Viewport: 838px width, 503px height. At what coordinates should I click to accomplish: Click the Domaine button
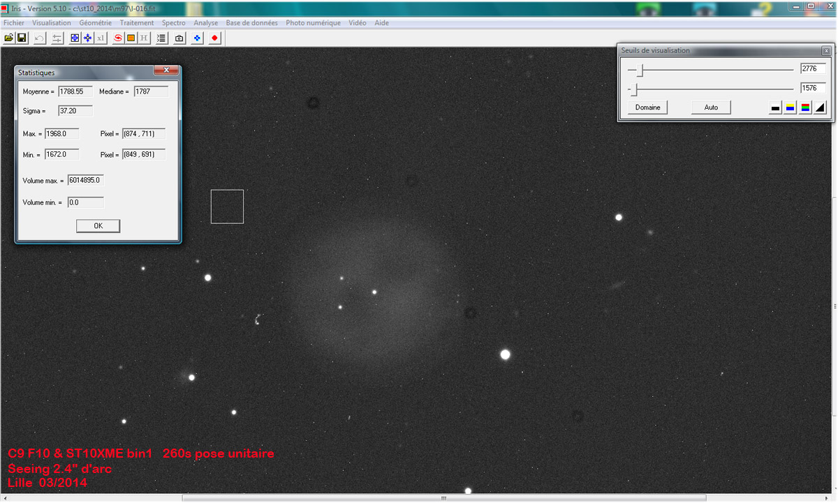(x=647, y=107)
